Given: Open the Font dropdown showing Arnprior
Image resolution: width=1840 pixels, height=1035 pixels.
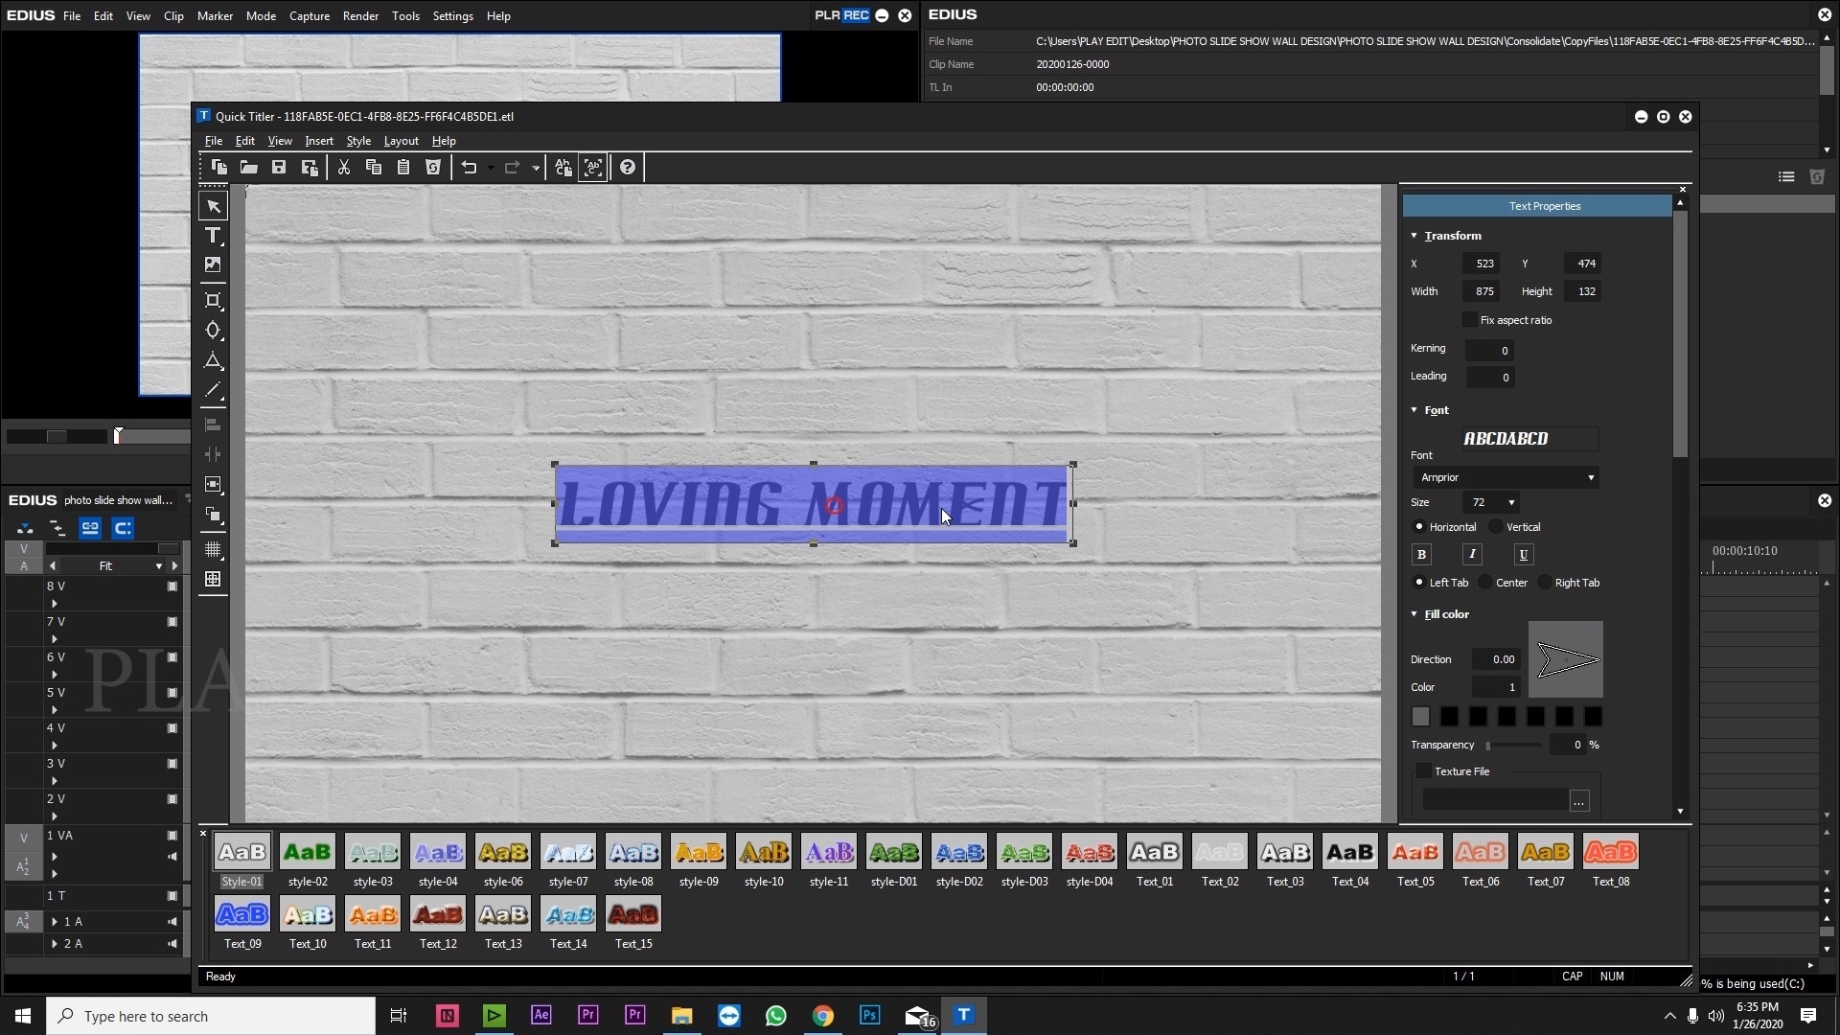Looking at the screenshot, I should (1506, 477).
